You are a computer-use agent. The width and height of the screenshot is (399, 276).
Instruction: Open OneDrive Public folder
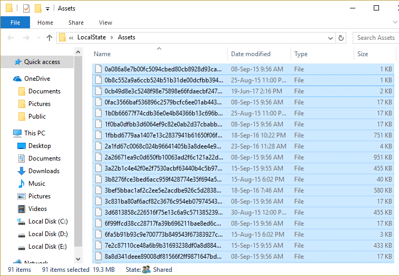(32, 116)
